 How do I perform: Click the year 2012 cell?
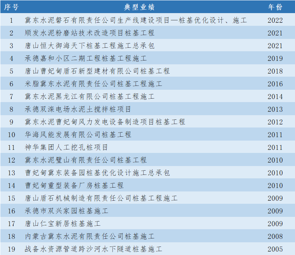275,122
